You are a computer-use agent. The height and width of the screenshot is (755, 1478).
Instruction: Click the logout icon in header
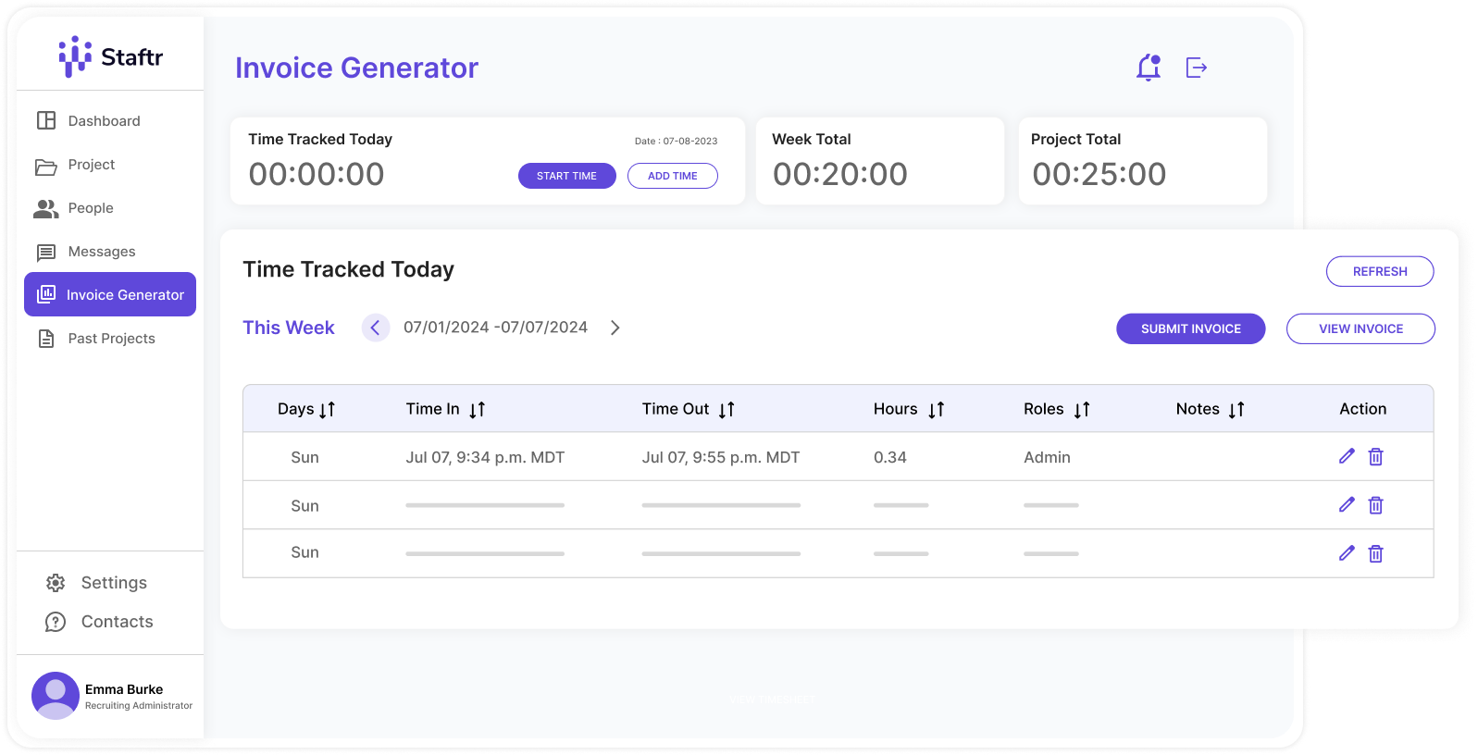tap(1197, 68)
